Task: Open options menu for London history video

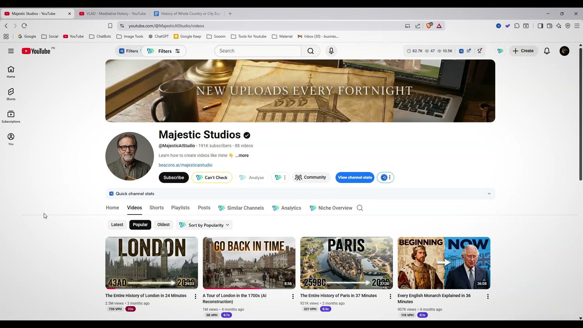Action: pyautogui.click(x=196, y=296)
